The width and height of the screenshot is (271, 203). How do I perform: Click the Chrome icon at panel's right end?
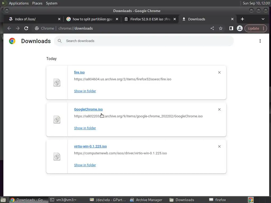(x=251, y=200)
